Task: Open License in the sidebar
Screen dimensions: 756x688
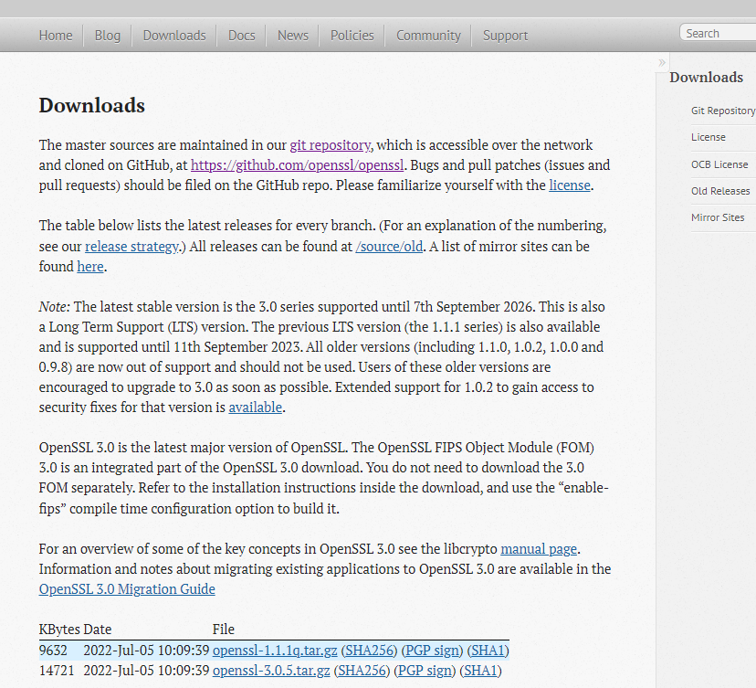Action: [x=709, y=137]
